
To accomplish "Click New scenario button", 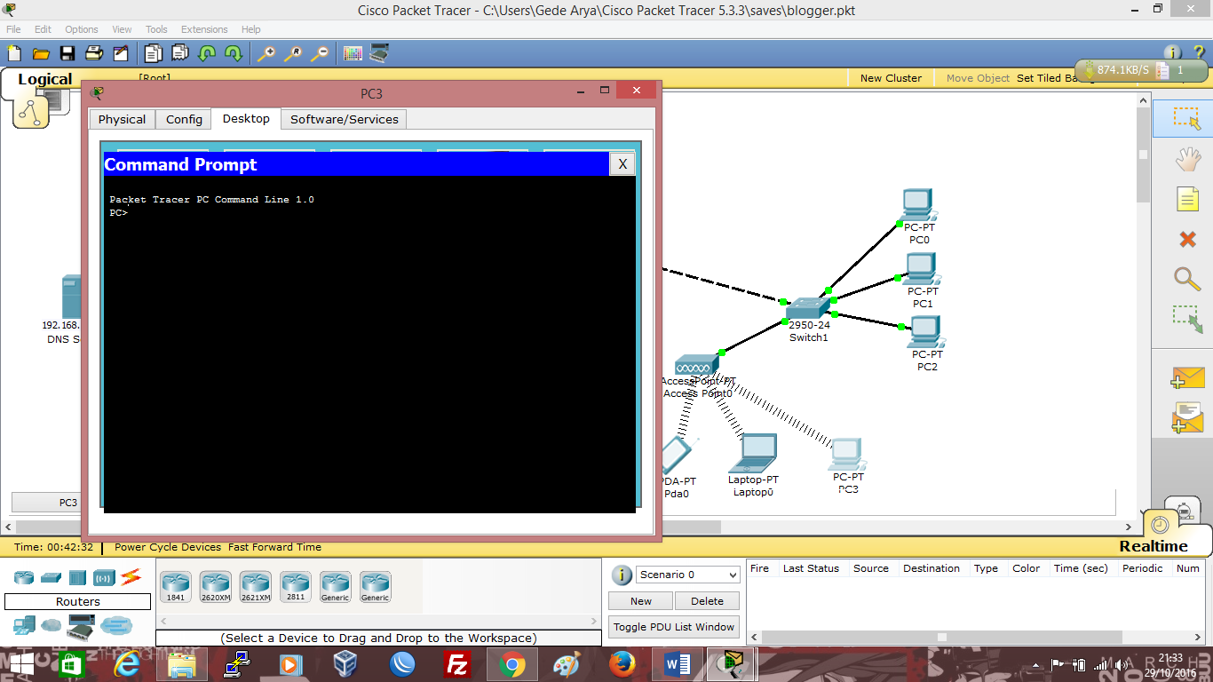I will (641, 601).
